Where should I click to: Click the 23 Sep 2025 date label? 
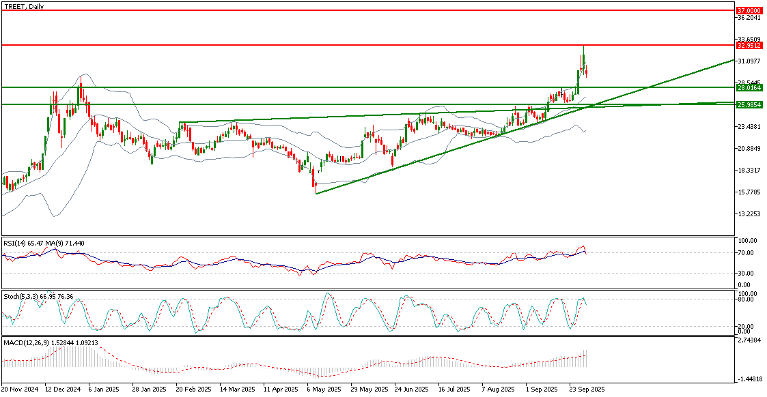(587, 389)
